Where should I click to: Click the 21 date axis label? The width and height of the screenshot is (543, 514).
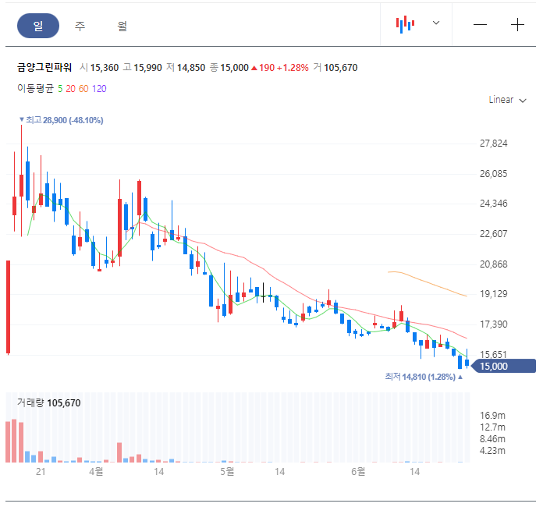coord(41,472)
